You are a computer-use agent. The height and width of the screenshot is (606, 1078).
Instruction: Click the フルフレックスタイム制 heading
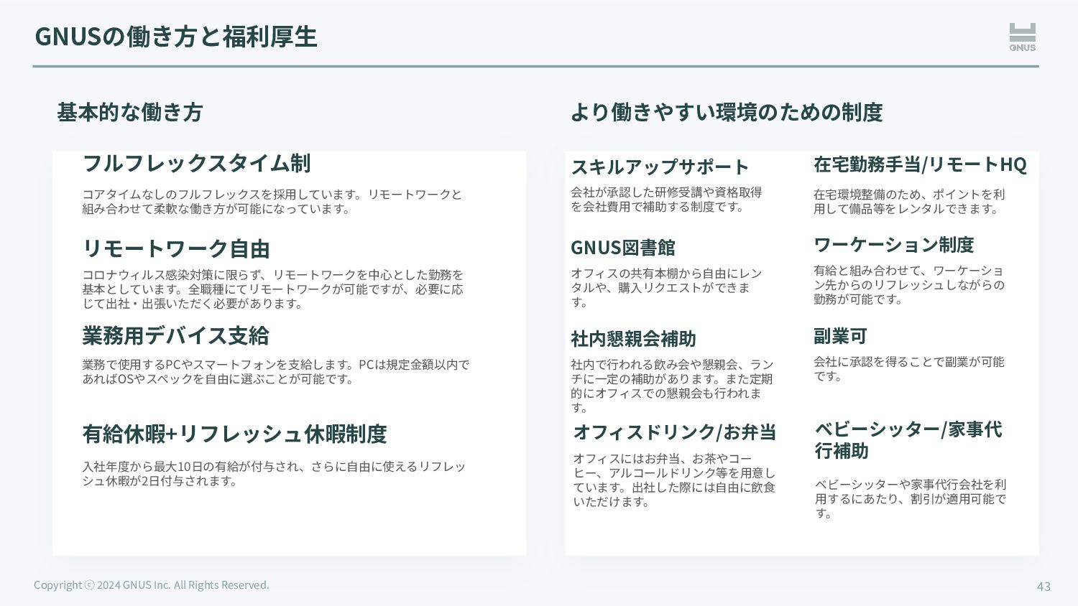196,163
